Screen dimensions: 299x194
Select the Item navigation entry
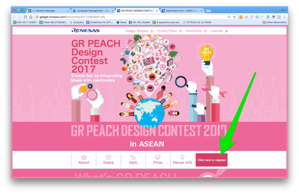coord(133,160)
